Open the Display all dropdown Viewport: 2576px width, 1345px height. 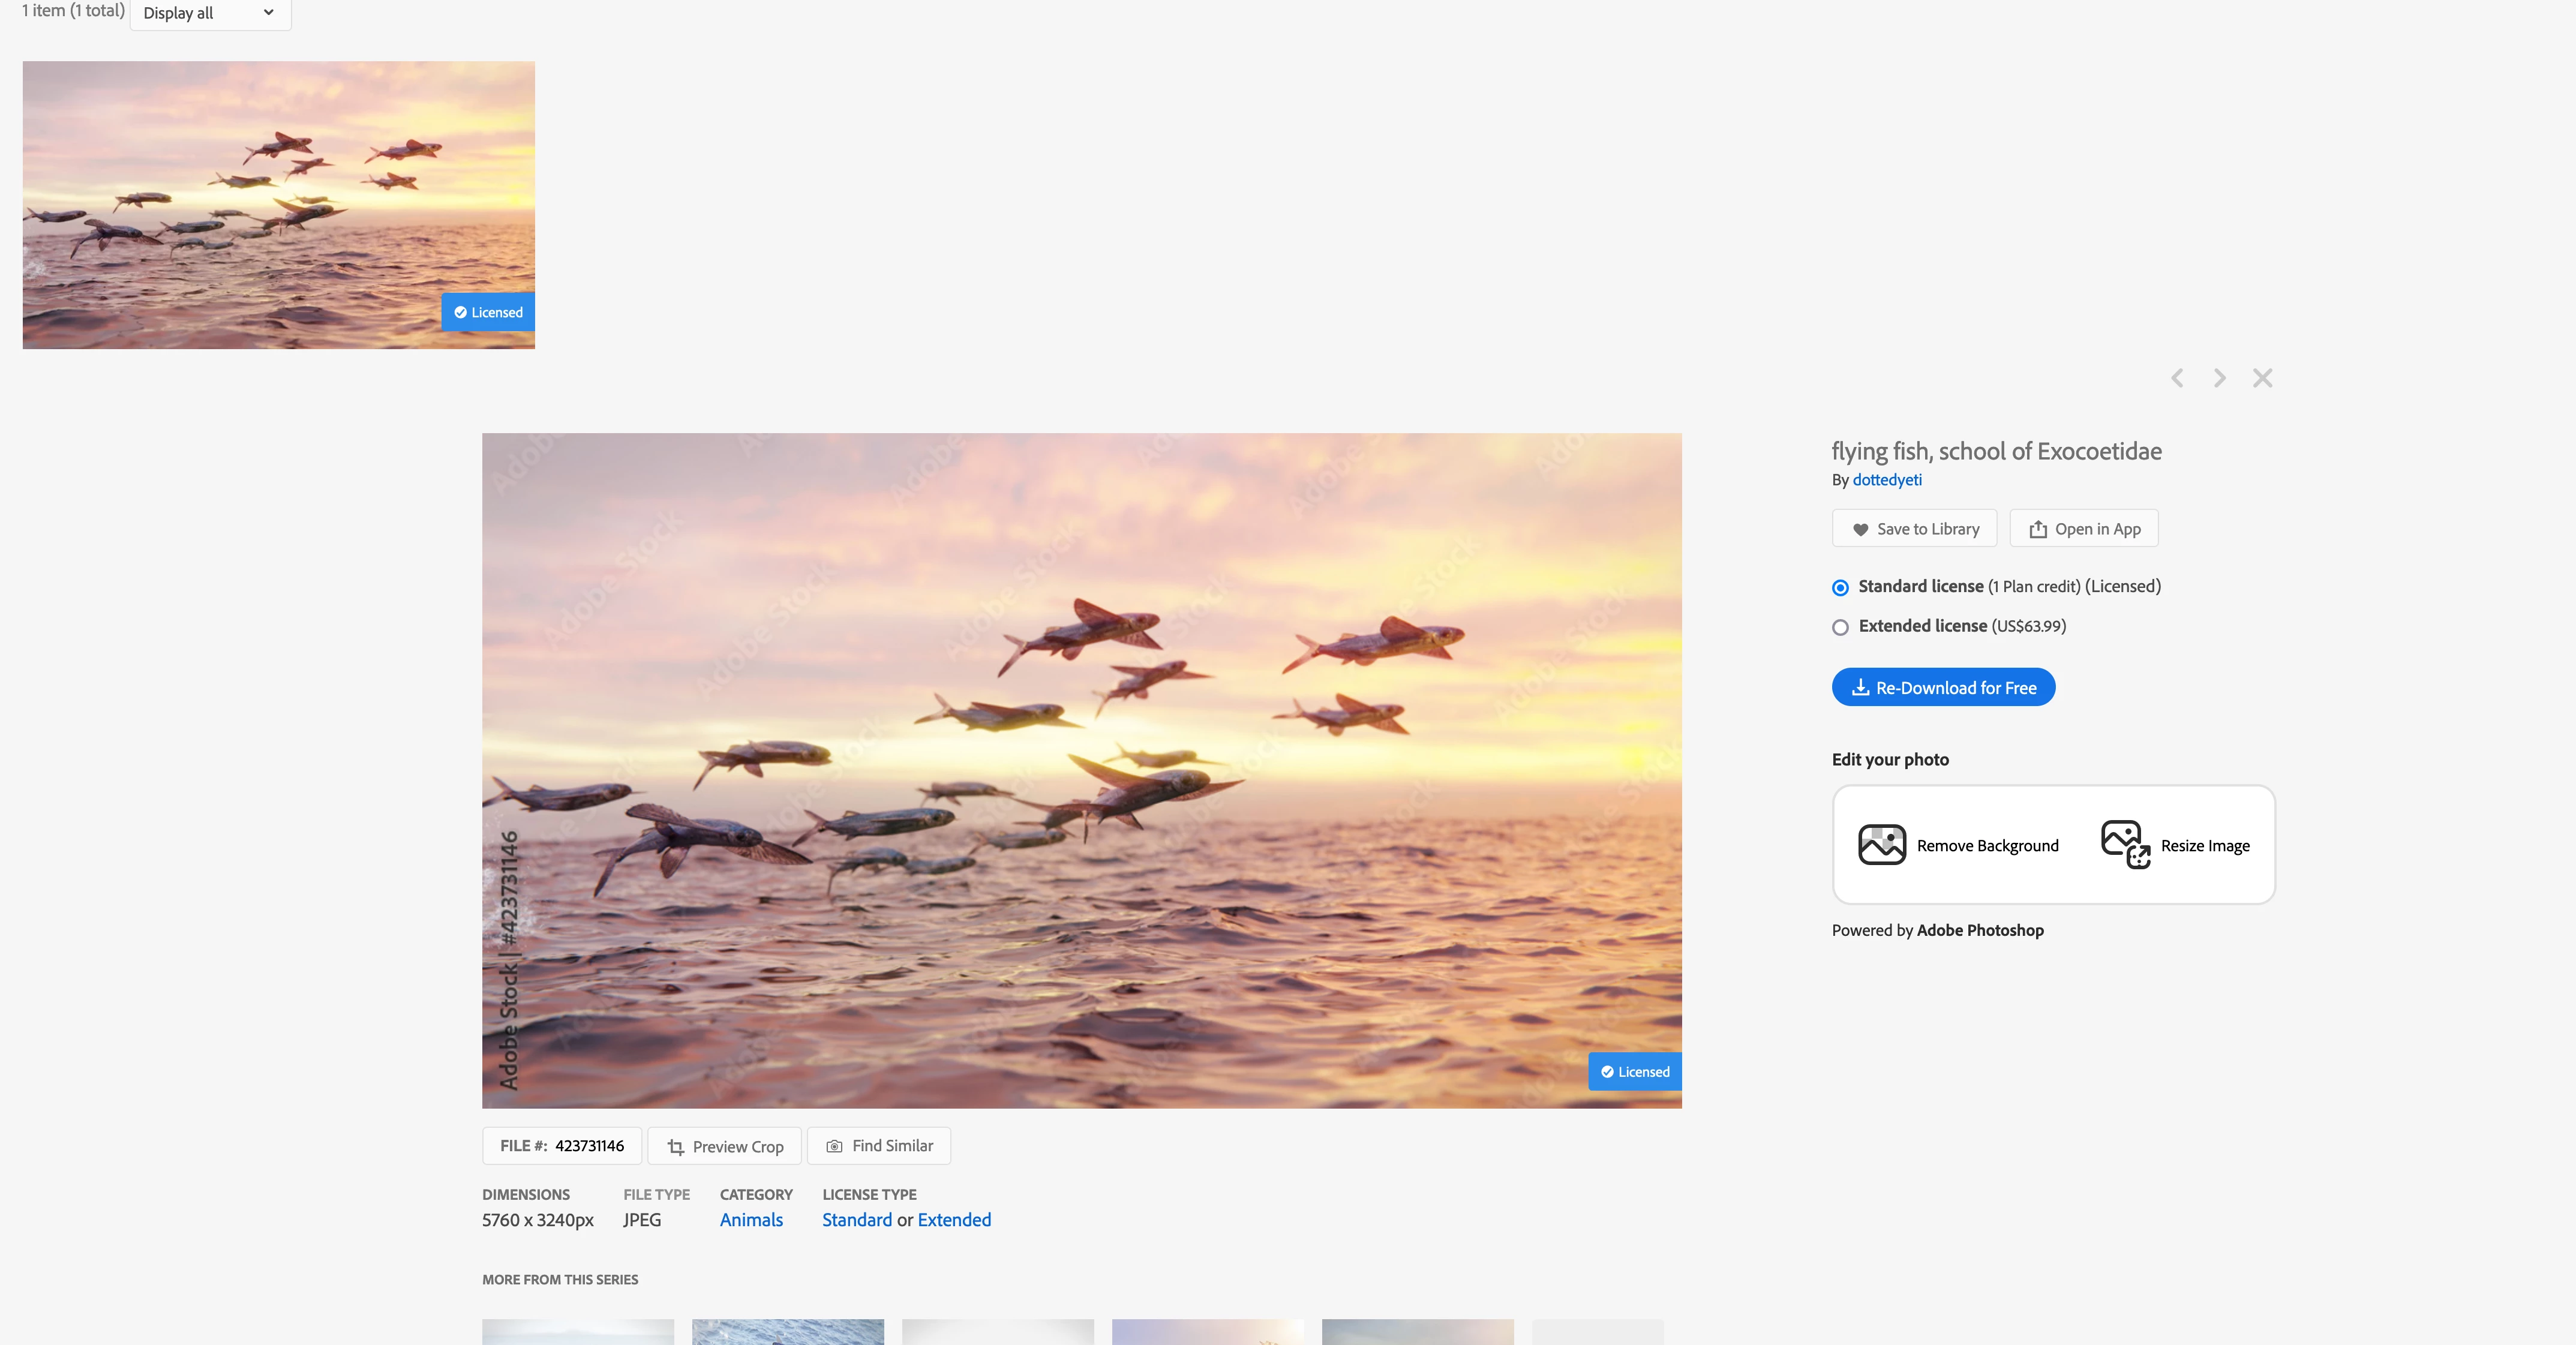point(210,13)
